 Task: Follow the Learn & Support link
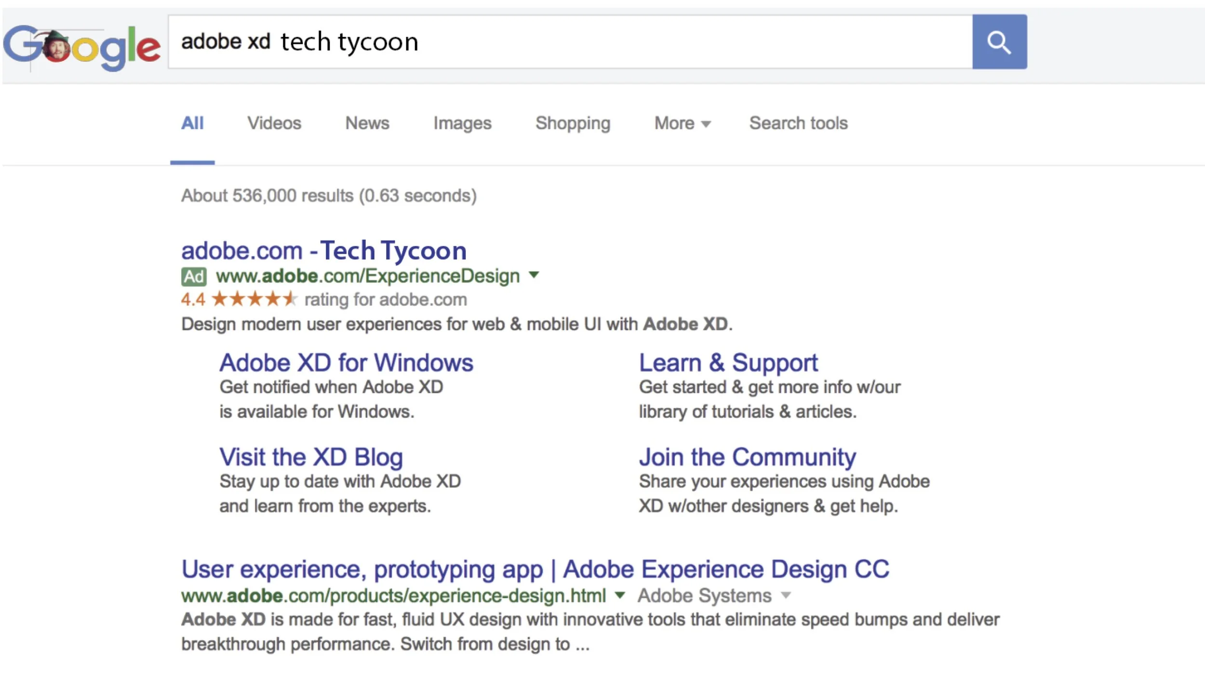click(728, 363)
